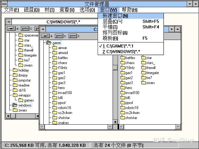Click the battles folder icon in file list

point(123,58)
